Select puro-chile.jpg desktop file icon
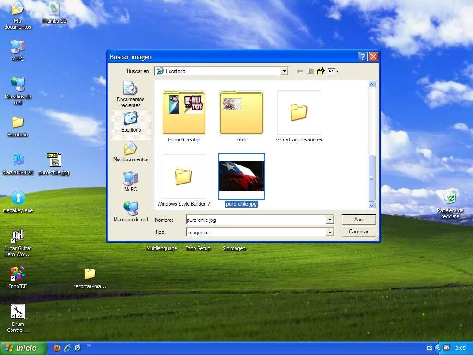Screen dimensions: 473x355 pyautogui.click(x=54, y=164)
